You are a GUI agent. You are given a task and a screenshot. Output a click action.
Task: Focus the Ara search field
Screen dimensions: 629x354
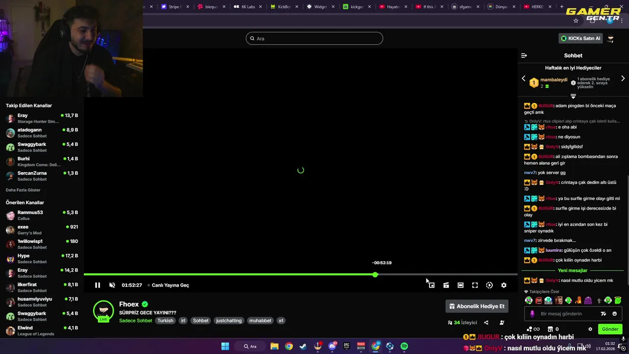[x=314, y=38]
